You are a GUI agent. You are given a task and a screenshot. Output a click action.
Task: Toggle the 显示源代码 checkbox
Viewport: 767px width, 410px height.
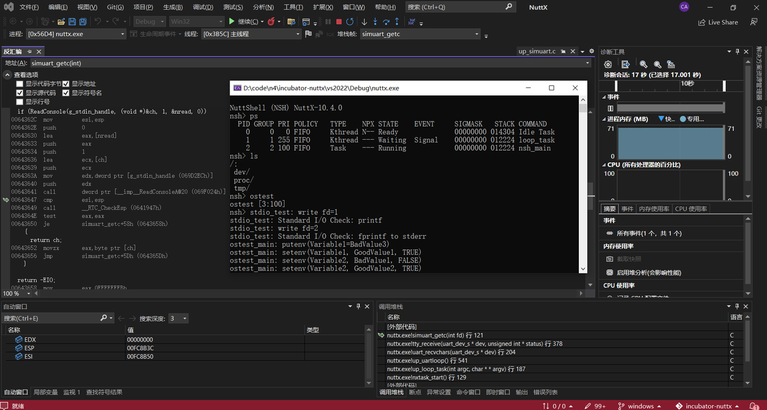20,93
